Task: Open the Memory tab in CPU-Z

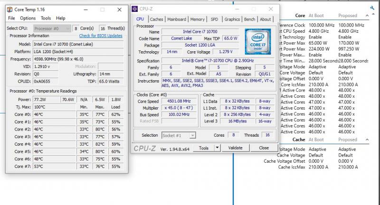Action: pos(198,19)
